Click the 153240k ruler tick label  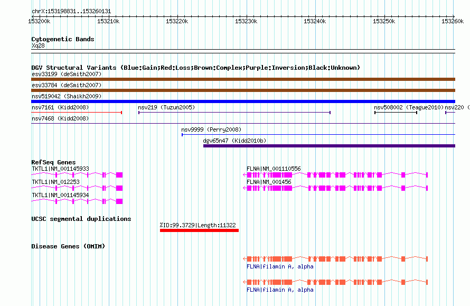pyautogui.click(x=315, y=21)
